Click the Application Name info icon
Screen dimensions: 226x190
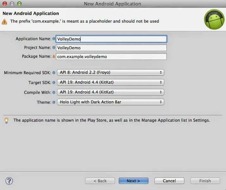[54, 39]
